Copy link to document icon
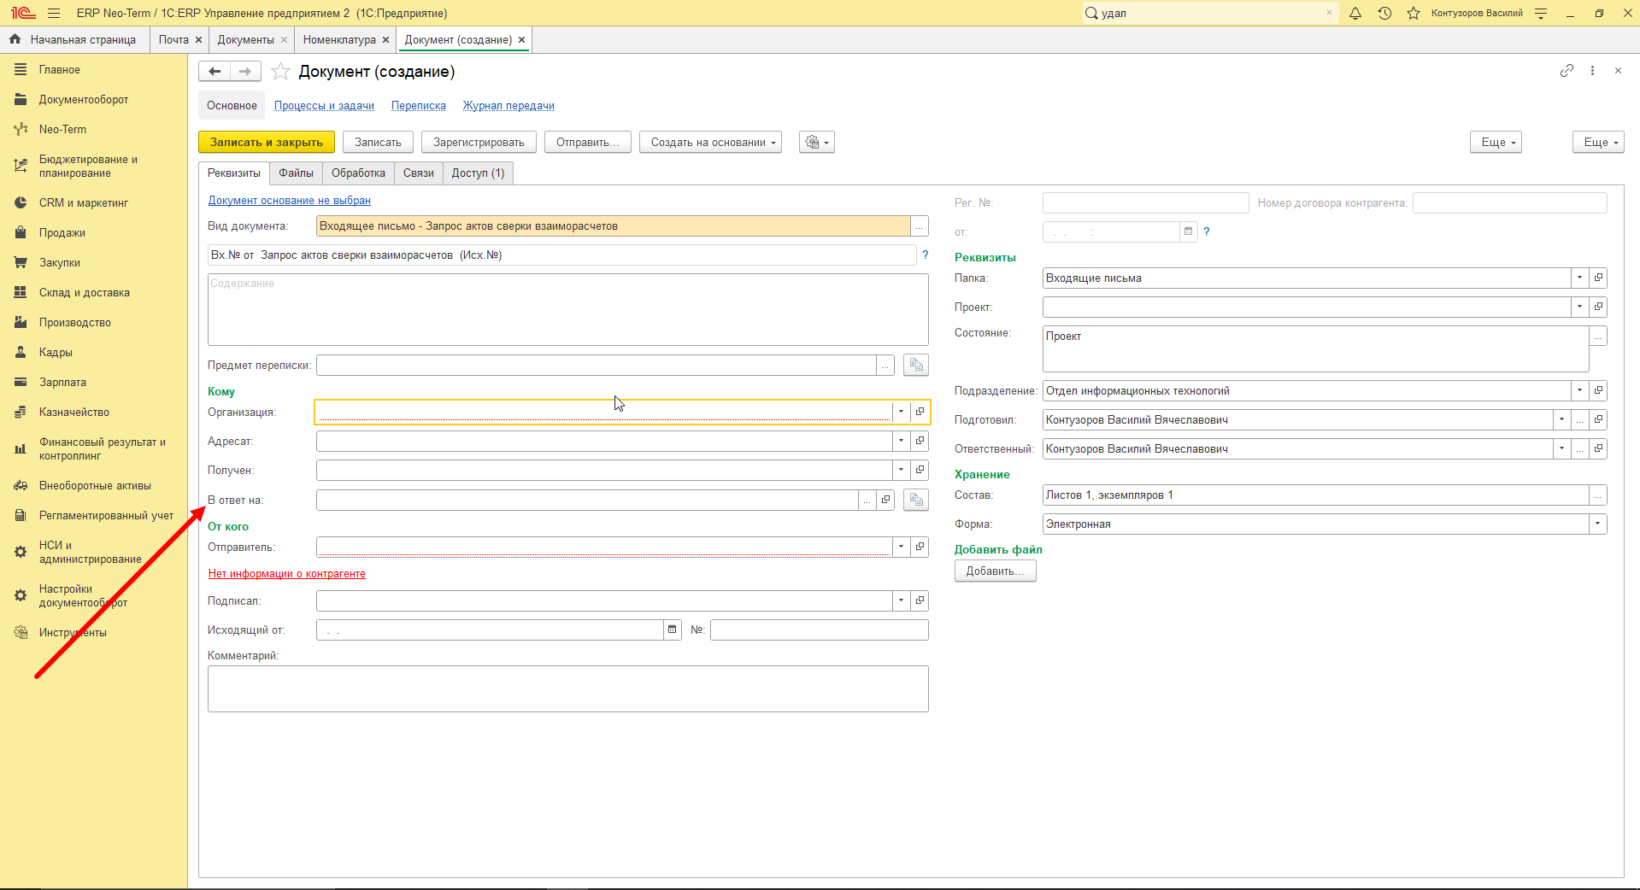The height and width of the screenshot is (890, 1640). point(1567,71)
